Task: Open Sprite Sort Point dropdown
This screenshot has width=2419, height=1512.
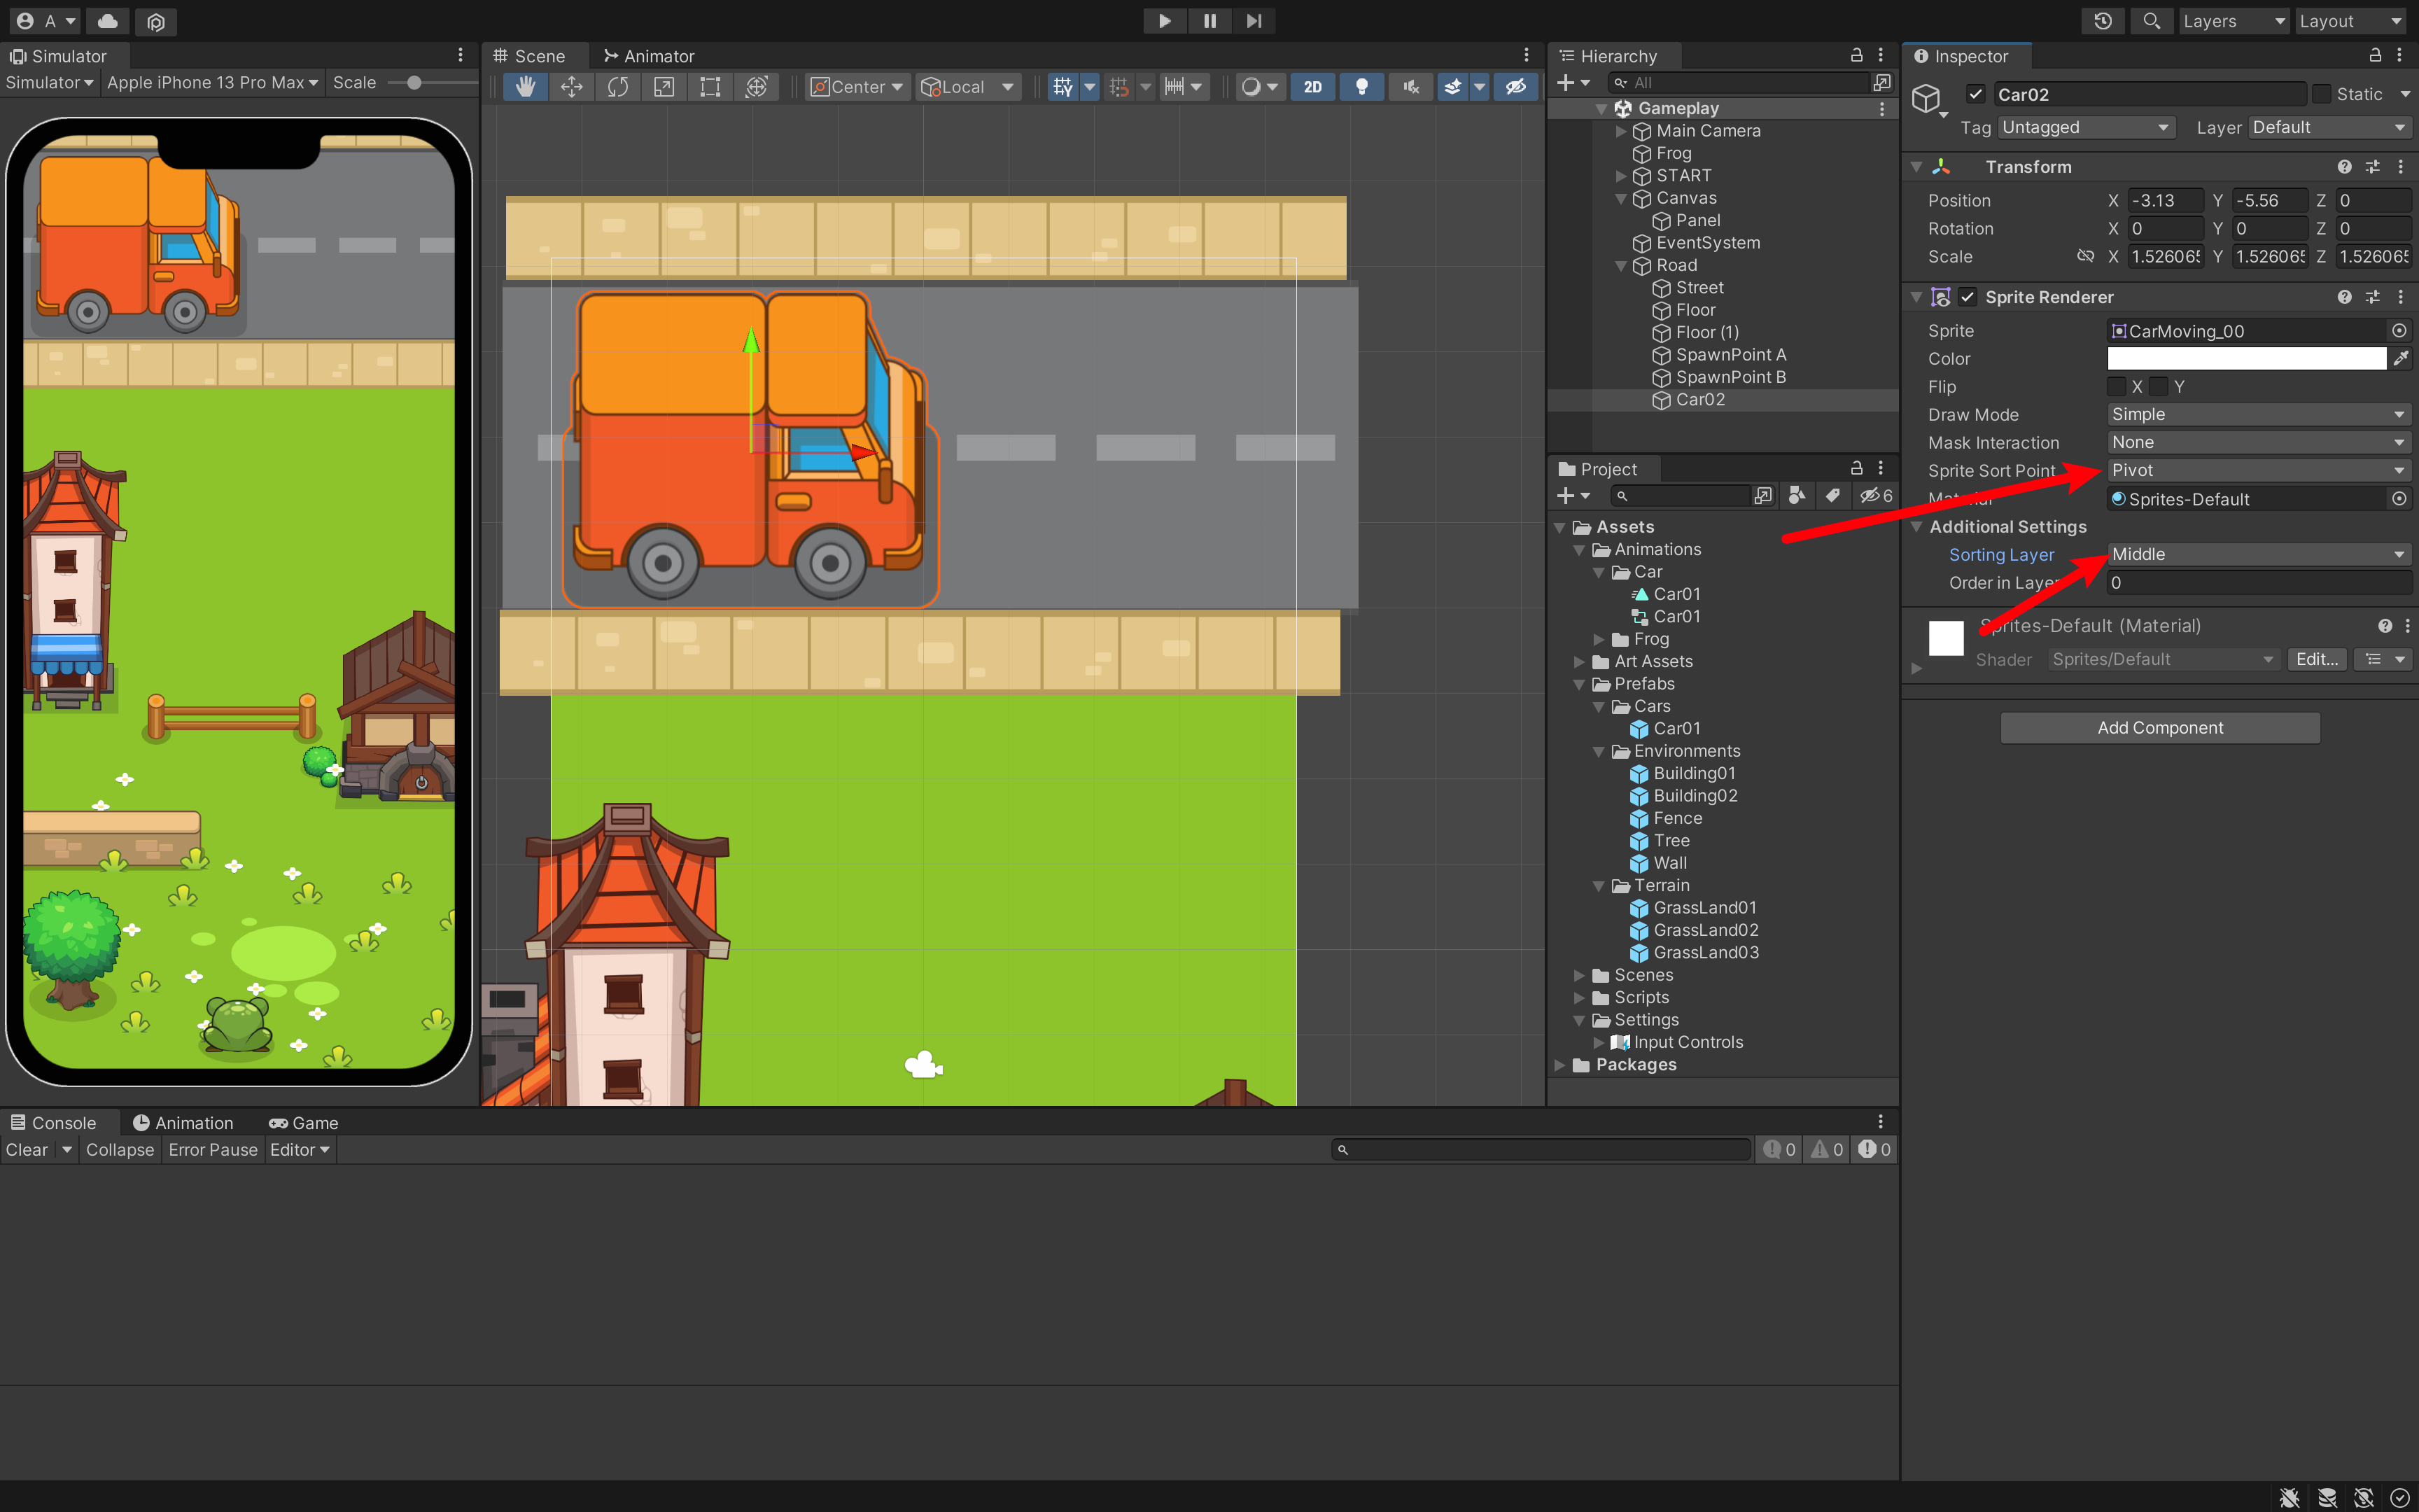Action: 2259,470
